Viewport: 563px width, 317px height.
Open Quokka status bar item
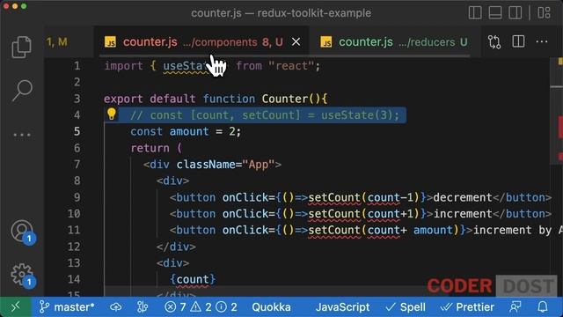pos(271,307)
